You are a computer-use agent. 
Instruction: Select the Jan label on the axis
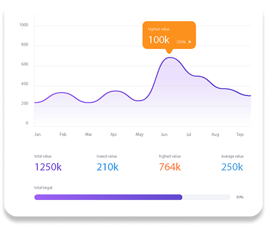[38, 135]
